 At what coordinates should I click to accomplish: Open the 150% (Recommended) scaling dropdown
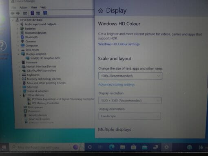(130, 76)
